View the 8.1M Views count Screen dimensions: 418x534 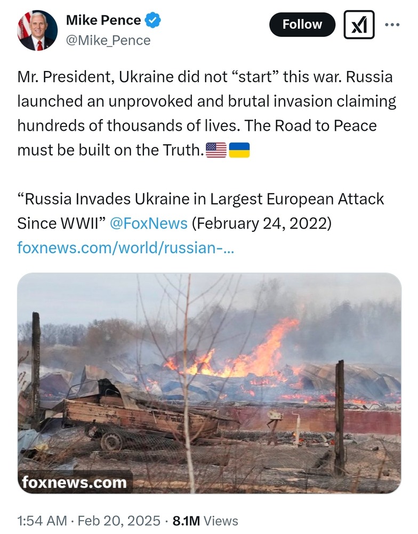coord(205,521)
